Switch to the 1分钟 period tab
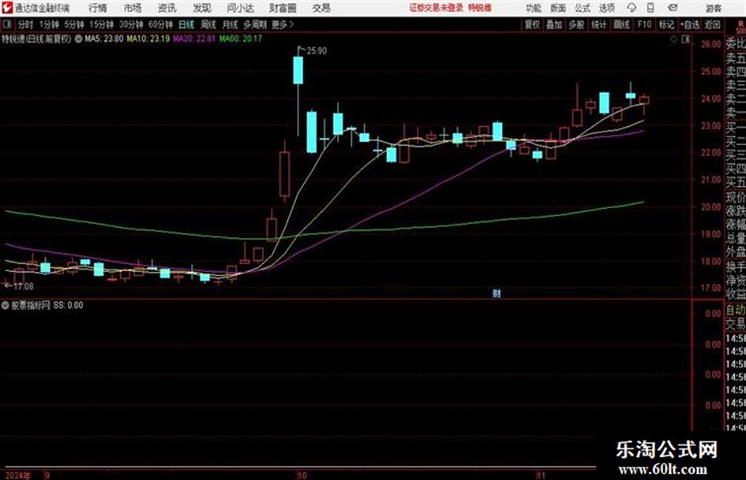The height and width of the screenshot is (480, 746). click(x=49, y=24)
